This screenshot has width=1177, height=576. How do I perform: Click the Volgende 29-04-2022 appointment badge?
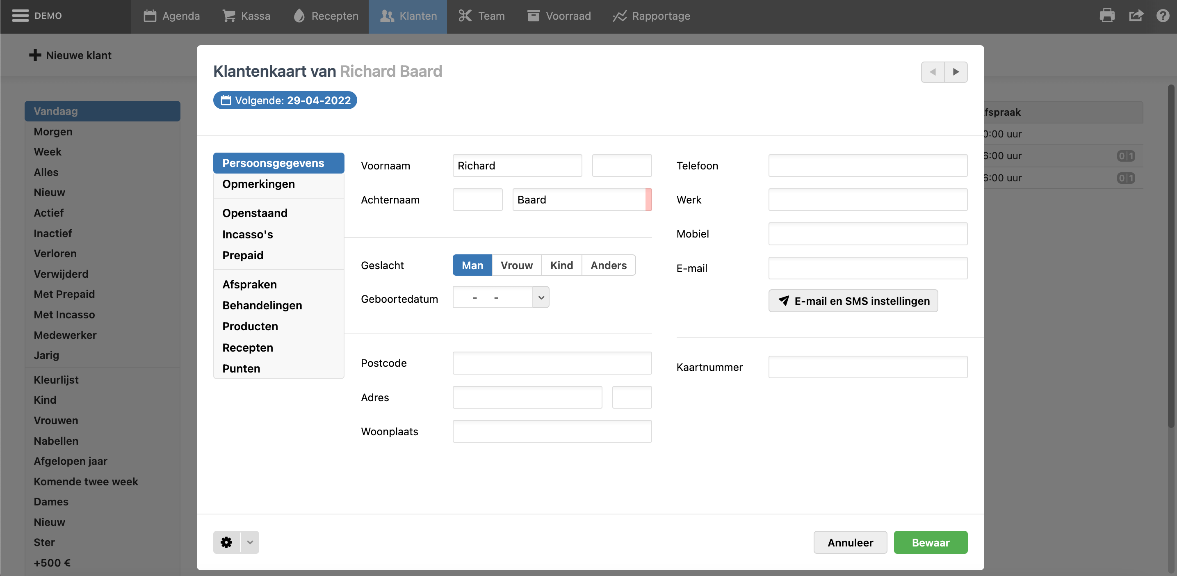click(285, 100)
